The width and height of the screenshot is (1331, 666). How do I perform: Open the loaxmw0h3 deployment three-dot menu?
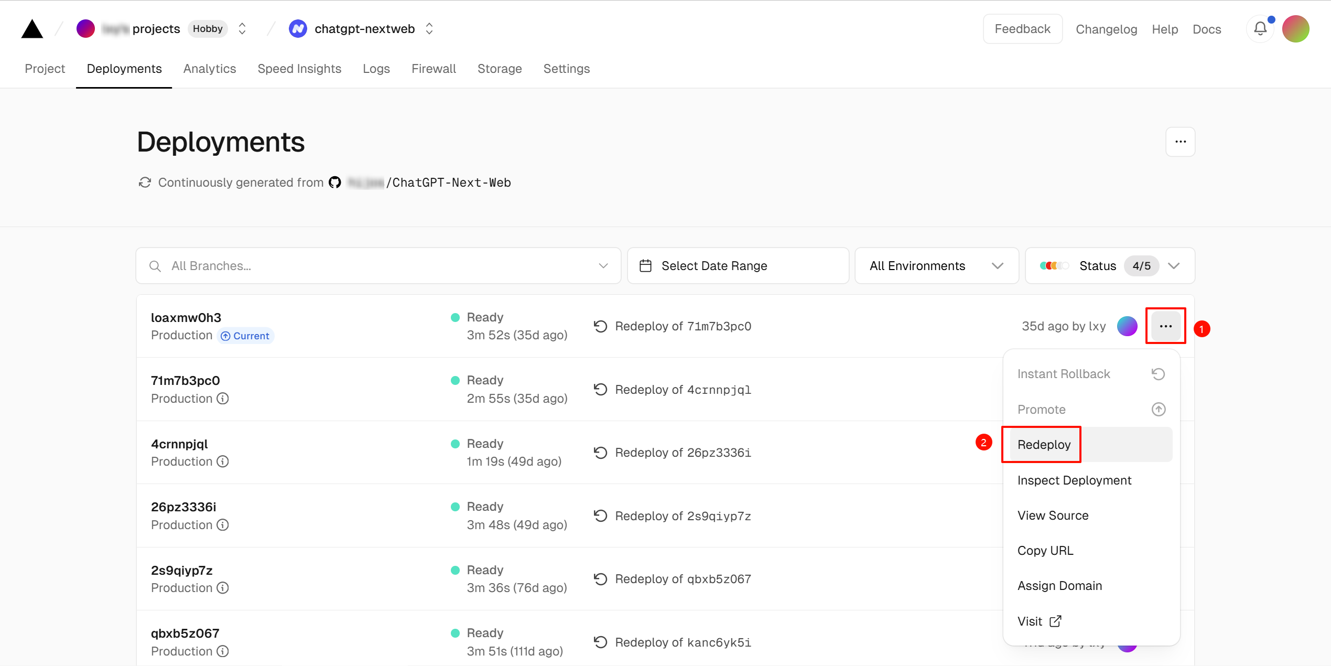[x=1165, y=326]
